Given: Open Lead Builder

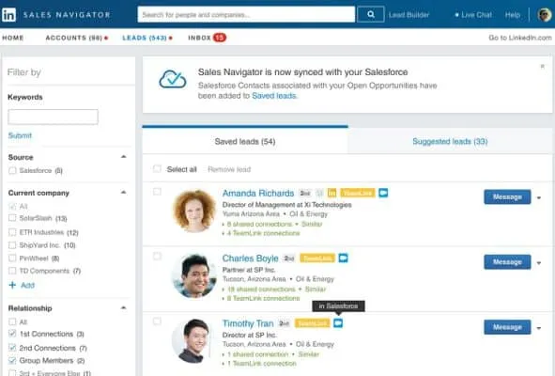Looking at the screenshot, I should coord(409,15).
